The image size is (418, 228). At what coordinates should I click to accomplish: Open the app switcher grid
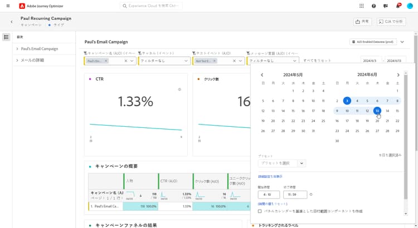362,6
